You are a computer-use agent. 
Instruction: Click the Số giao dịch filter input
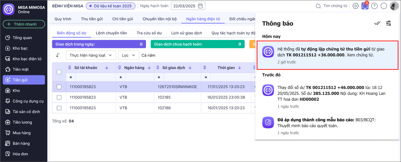tap(181, 77)
